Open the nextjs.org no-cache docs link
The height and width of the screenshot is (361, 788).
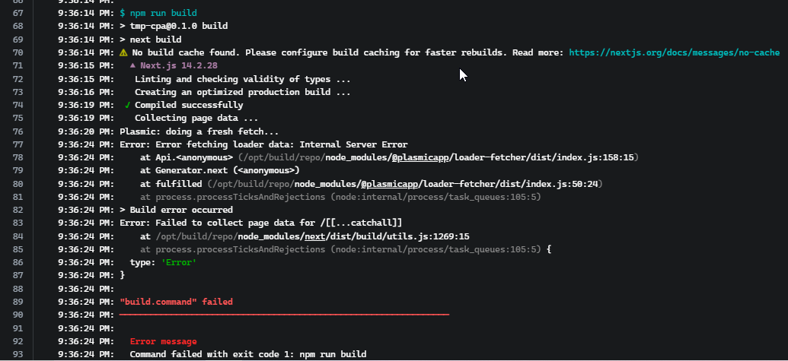(674, 52)
